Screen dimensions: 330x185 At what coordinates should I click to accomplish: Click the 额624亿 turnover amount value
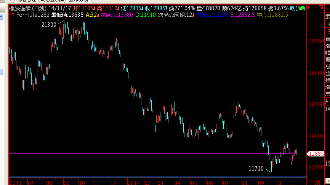(x=232, y=8)
